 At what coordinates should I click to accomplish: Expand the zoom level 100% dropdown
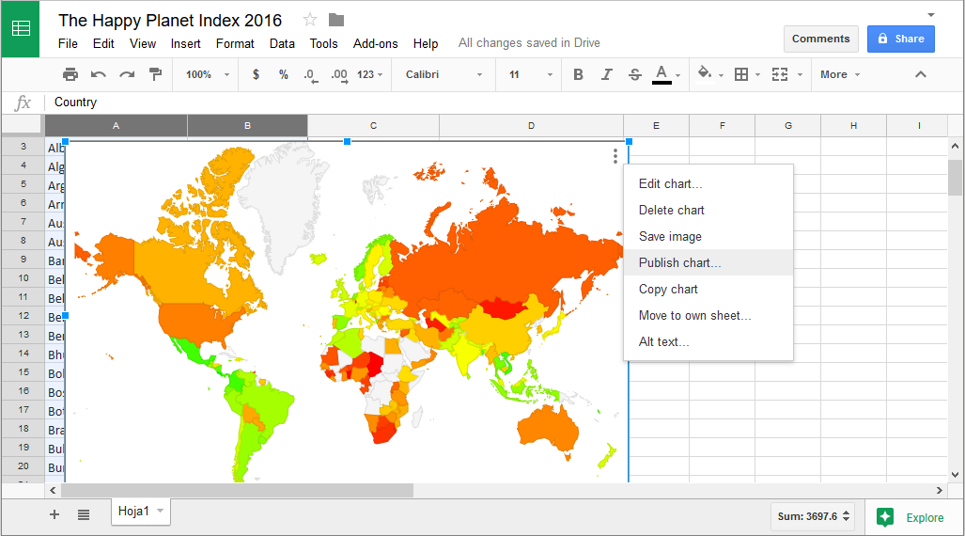pos(208,74)
